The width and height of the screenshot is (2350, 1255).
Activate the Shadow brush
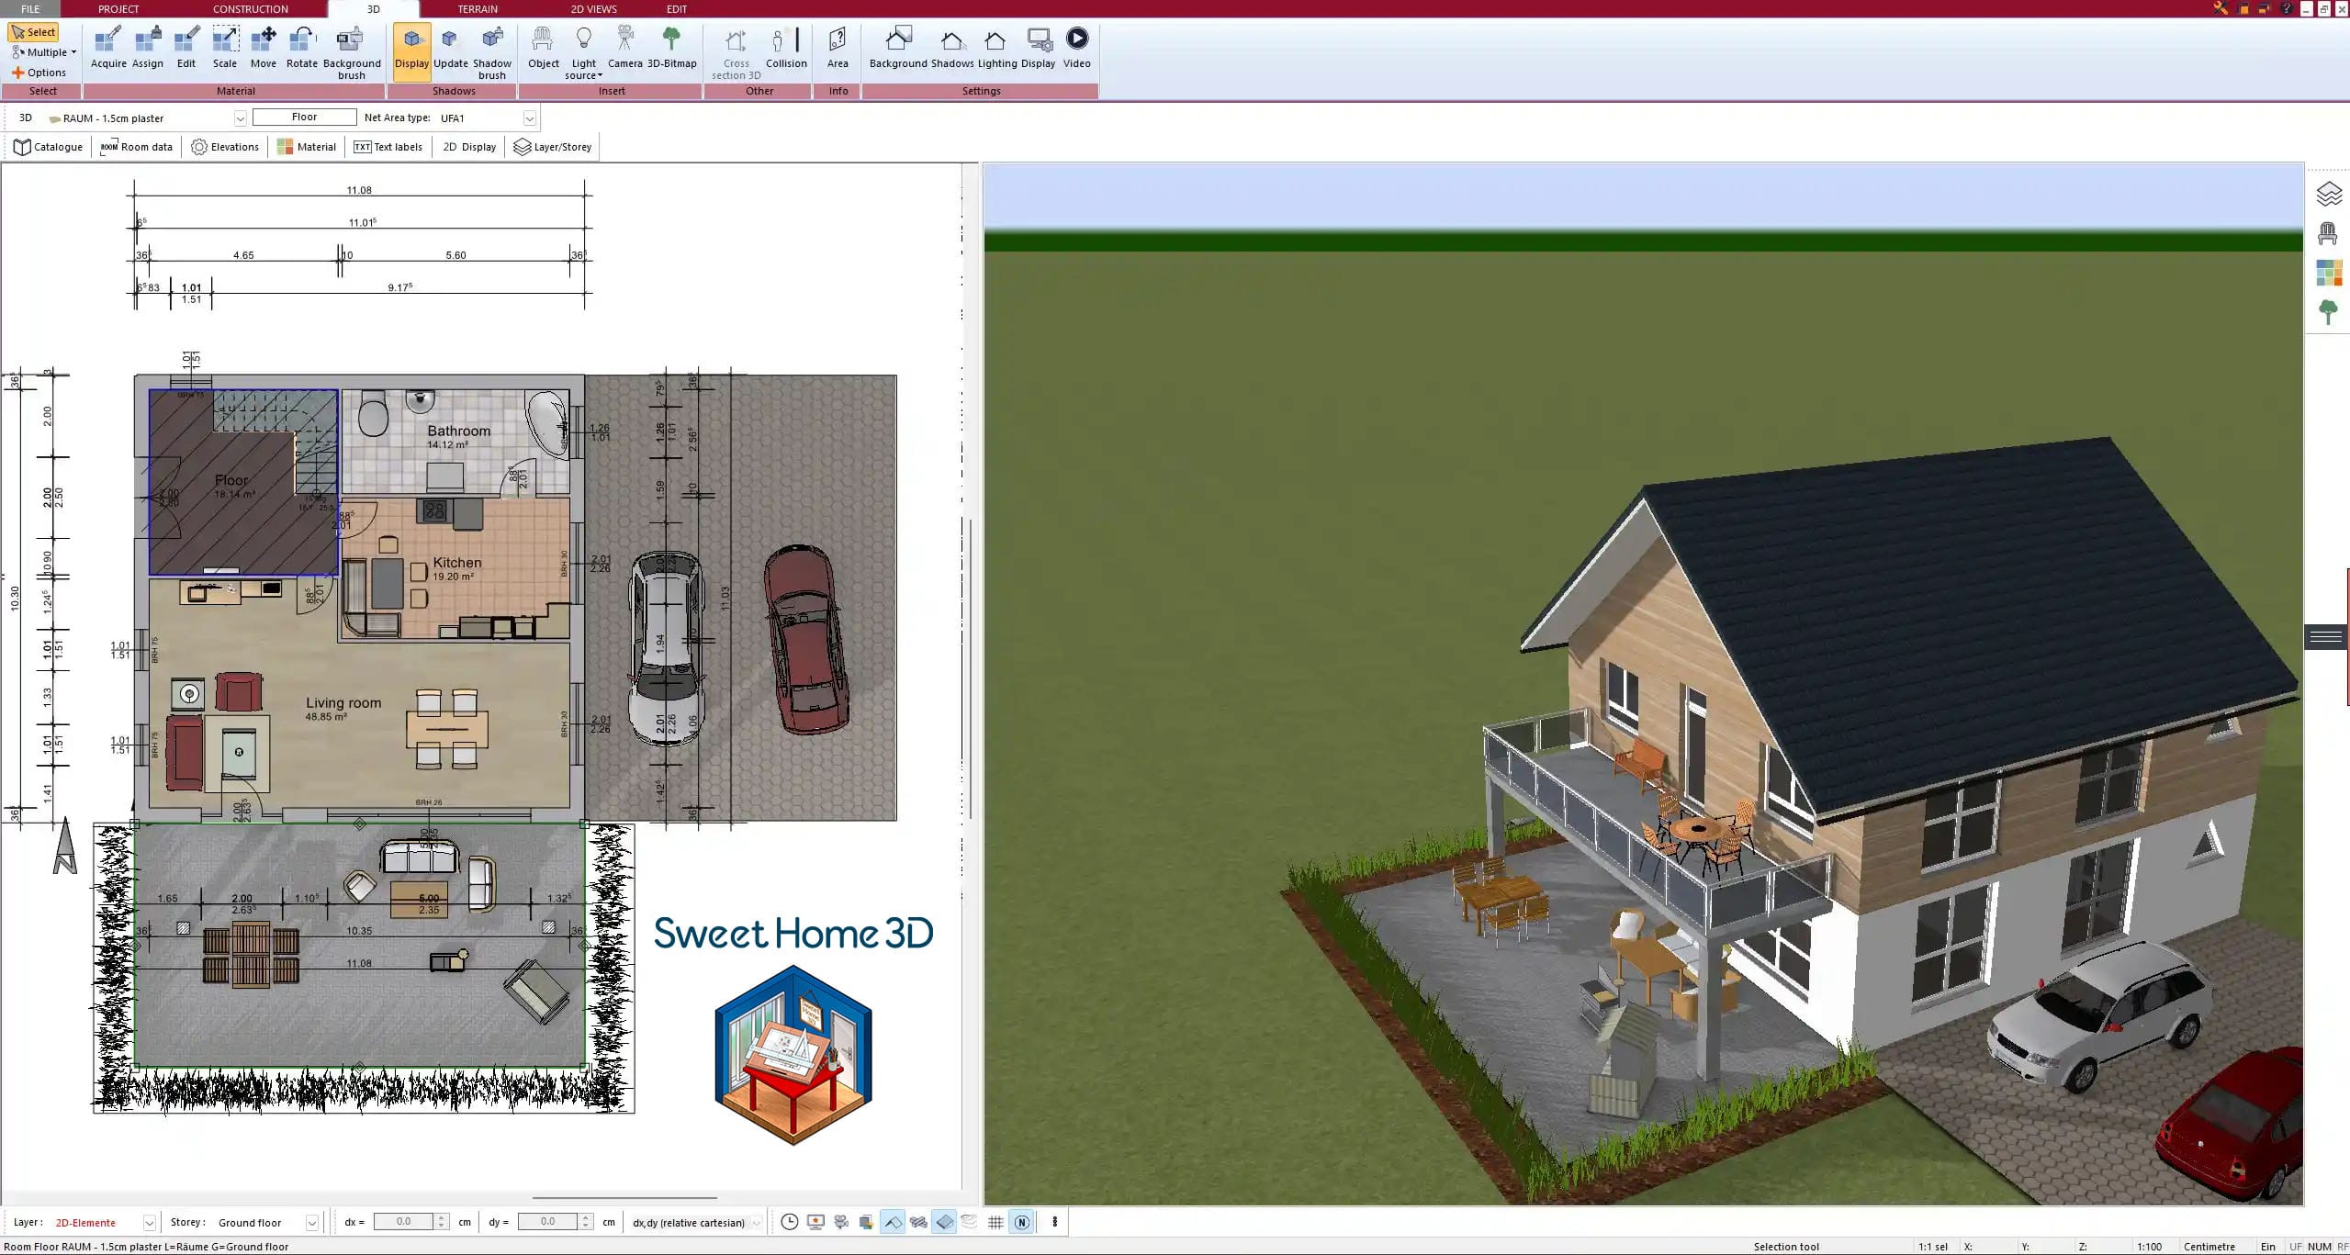(x=491, y=50)
